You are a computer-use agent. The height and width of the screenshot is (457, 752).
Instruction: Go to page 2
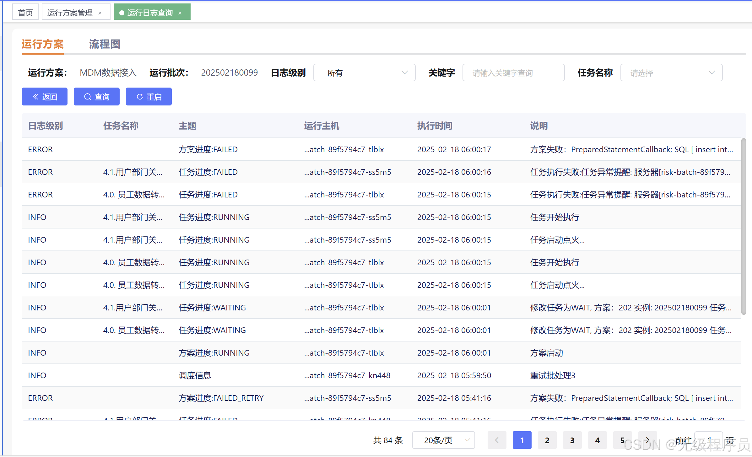547,440
